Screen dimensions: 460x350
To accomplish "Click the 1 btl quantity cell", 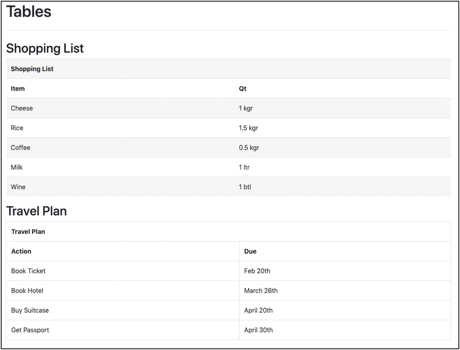I will (x=245, y=187).
